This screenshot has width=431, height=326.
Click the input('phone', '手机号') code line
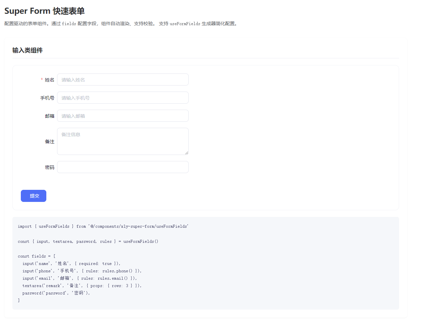[82, 271]
